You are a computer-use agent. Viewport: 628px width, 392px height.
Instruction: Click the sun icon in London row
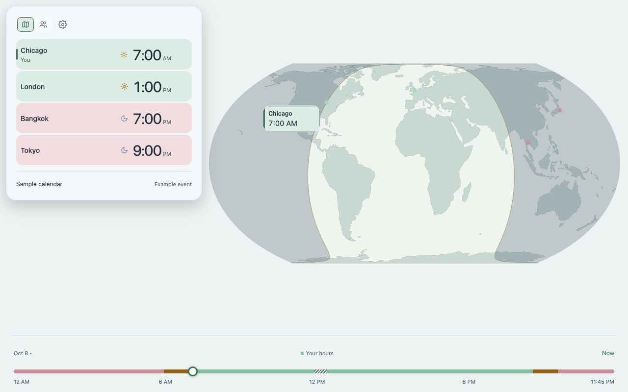[x=124, y=87]
